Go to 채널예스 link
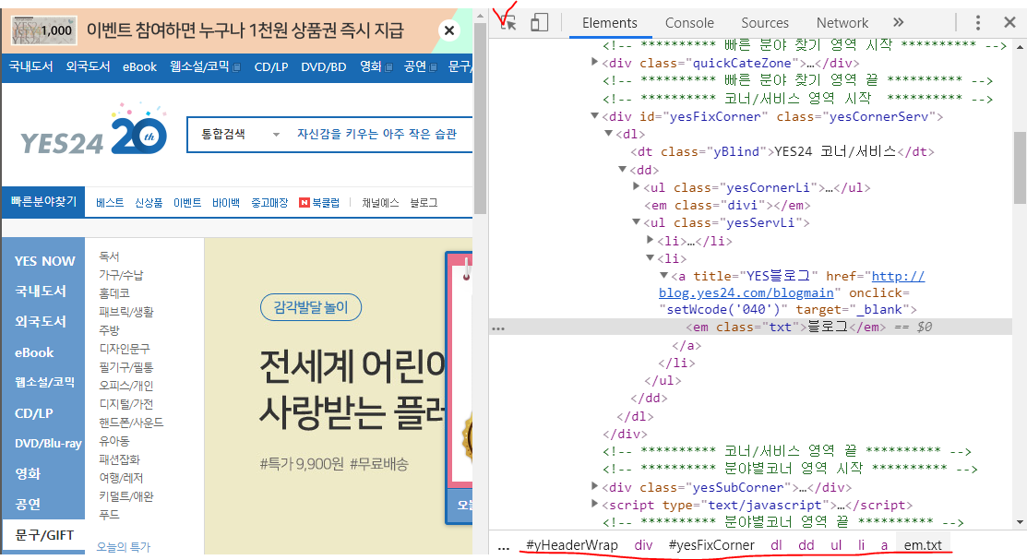 (x=380, y=202)
